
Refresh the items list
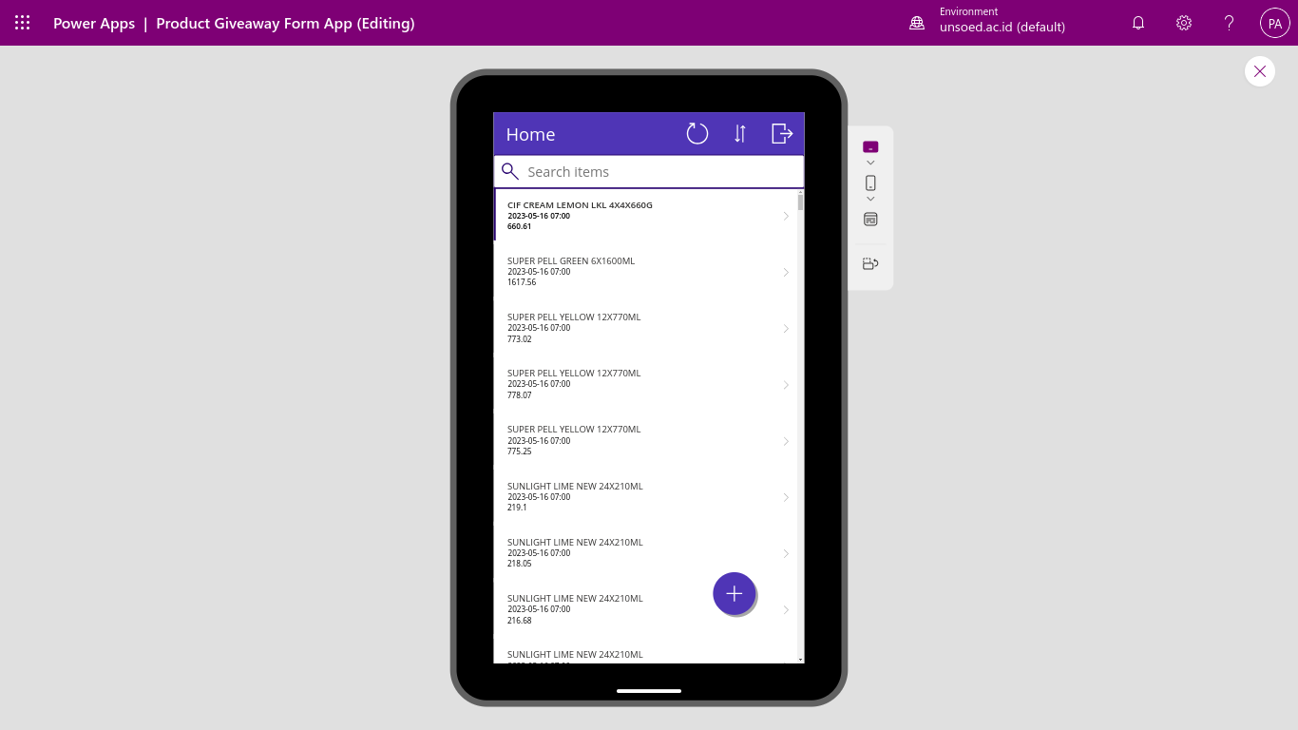pos(697,134)
